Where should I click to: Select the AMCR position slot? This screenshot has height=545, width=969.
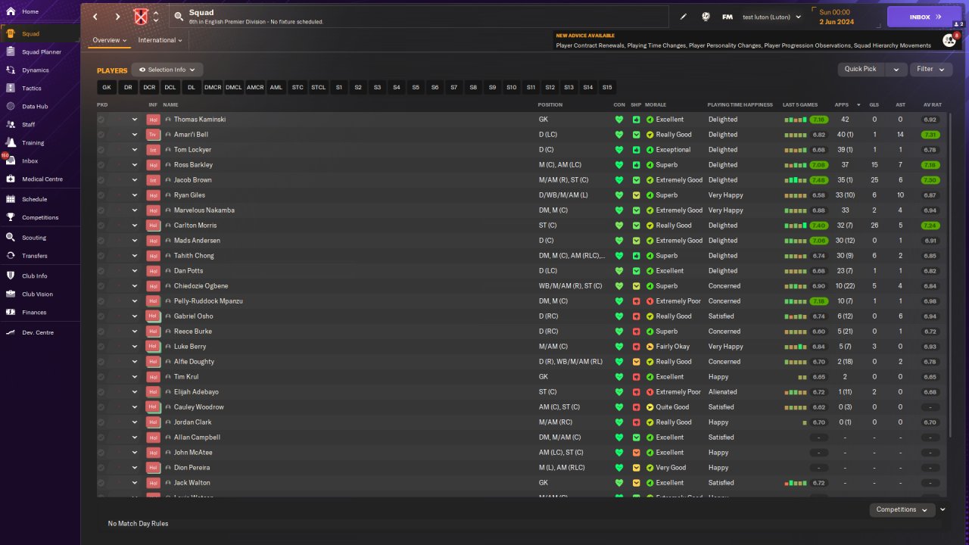255,88
